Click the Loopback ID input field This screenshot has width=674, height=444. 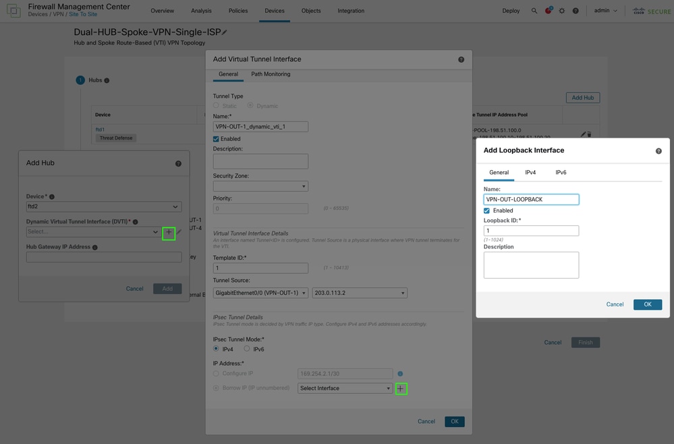(531, 231)
